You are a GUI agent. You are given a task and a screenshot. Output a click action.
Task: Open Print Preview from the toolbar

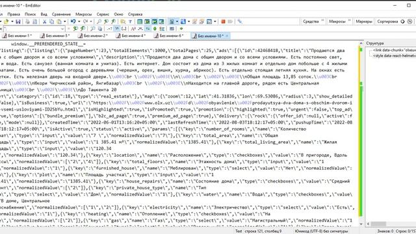tap(34, 21)
